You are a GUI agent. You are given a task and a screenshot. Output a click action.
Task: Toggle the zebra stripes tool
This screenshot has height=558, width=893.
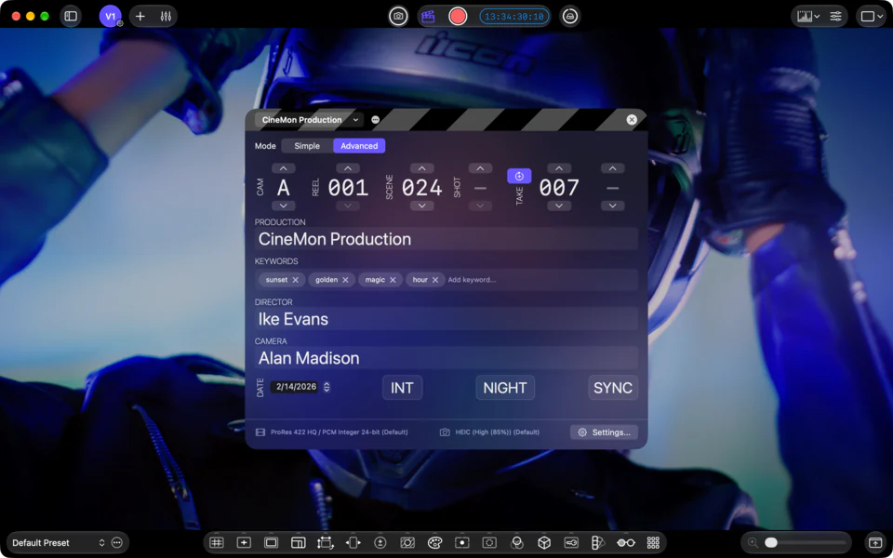coord(407,542)
